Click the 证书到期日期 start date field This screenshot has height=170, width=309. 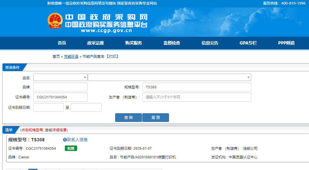coord(48,107)
